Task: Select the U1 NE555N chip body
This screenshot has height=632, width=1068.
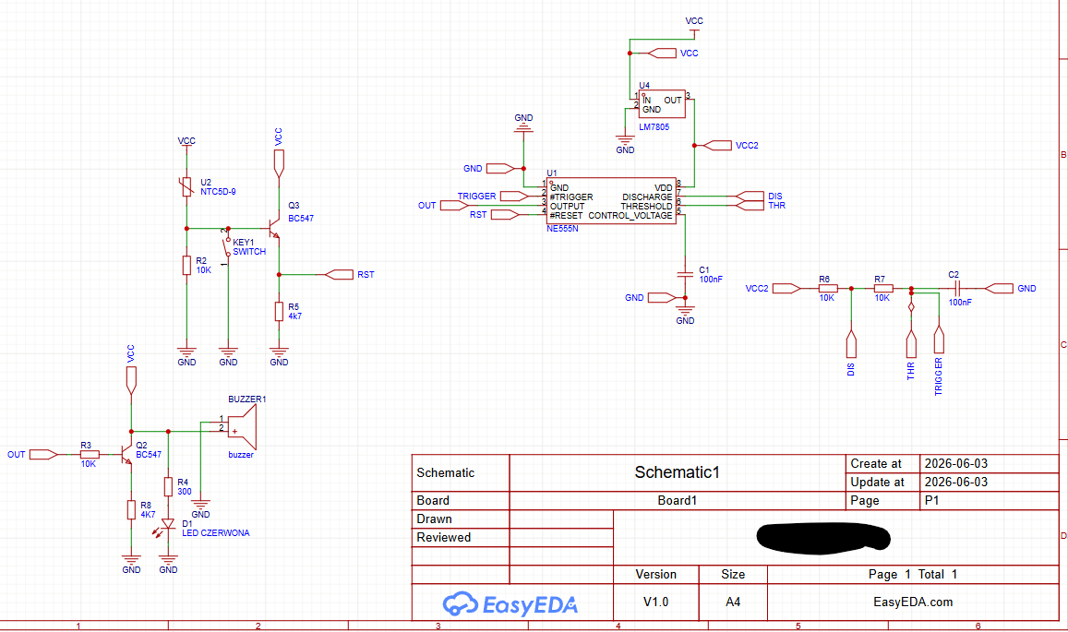Action: coord(611,201)
